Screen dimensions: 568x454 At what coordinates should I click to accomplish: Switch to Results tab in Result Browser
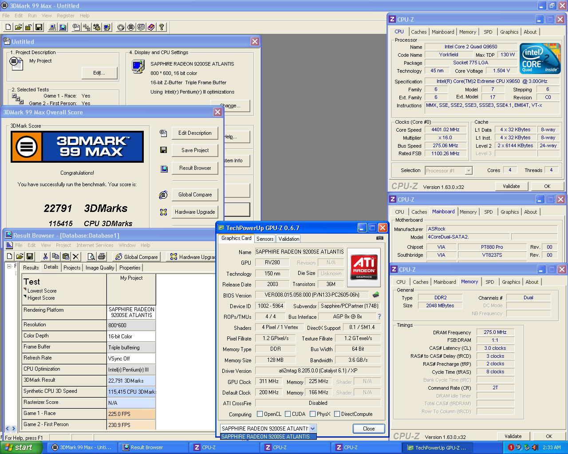31,268
